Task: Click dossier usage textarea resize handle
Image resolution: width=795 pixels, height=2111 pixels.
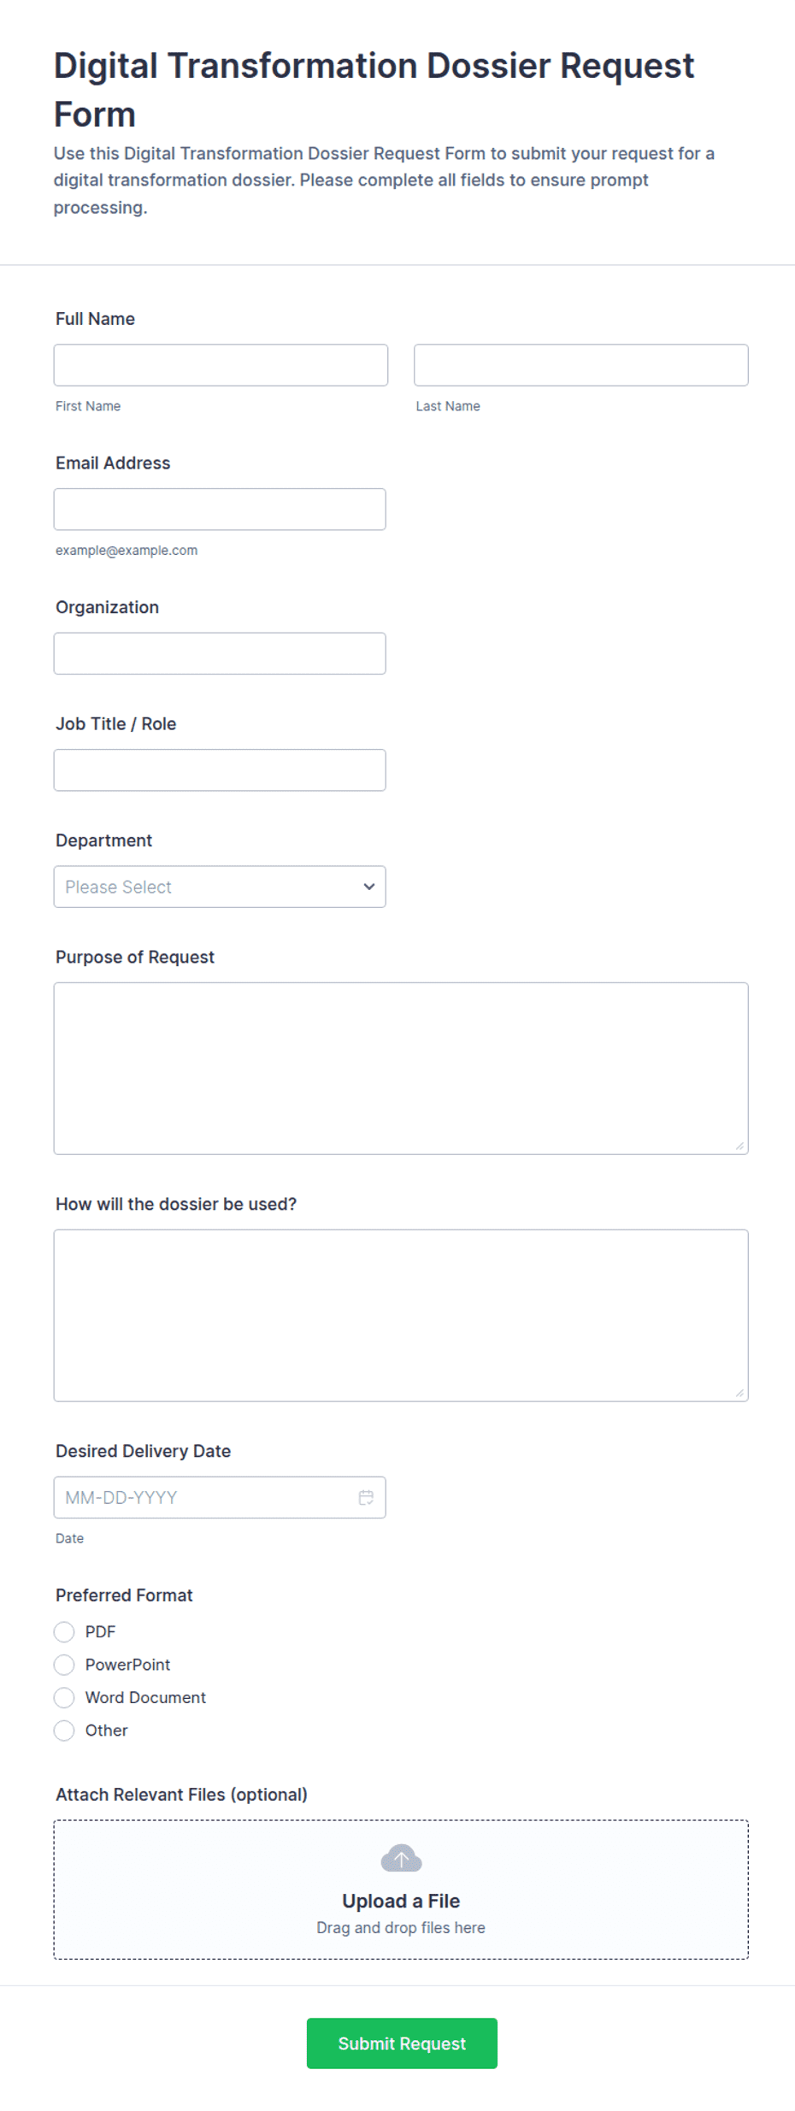Action: pos(739,1393)
